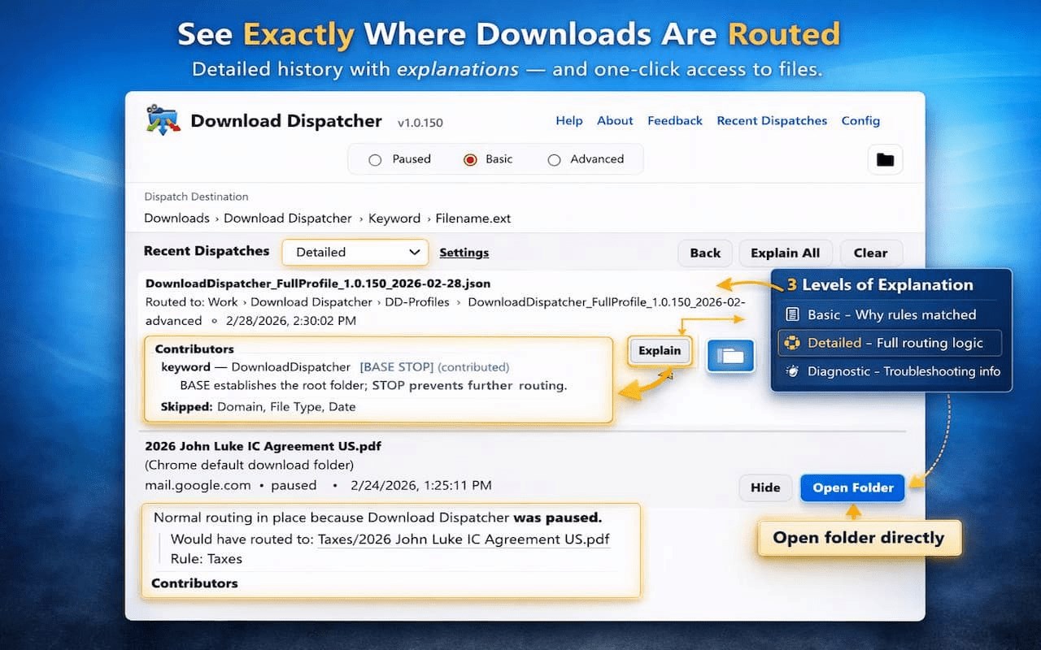Click the "Rule: Taxes" line
The image size is (1041, 650).
click(x=207, y=559)
